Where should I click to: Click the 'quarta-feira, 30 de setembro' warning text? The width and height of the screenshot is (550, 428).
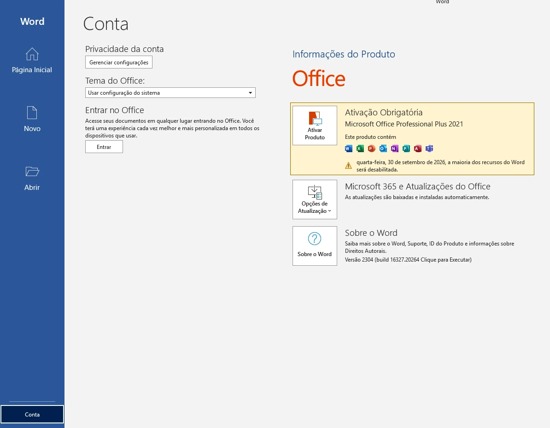point(440,166)
